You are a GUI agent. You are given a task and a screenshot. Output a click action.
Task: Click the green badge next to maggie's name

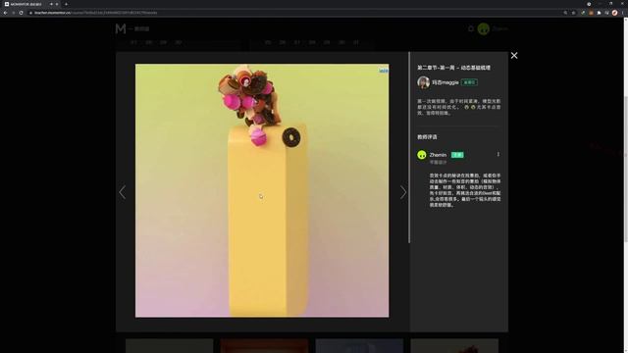coord(469,82)
